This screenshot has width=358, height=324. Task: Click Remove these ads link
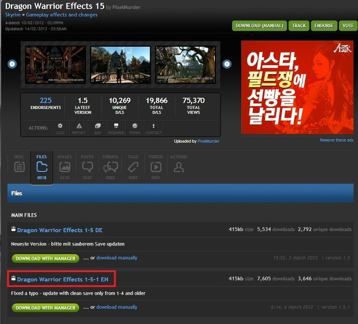pos(337,140)
